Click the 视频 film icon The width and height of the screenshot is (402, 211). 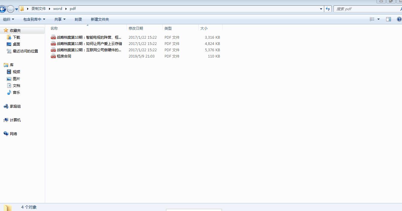pos(9,72)
